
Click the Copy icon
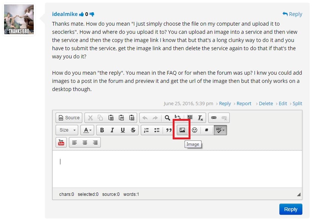[x=100, y=118]
